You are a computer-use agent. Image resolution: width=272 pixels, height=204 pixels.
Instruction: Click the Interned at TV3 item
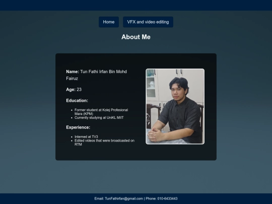click(x=86, y=137)
